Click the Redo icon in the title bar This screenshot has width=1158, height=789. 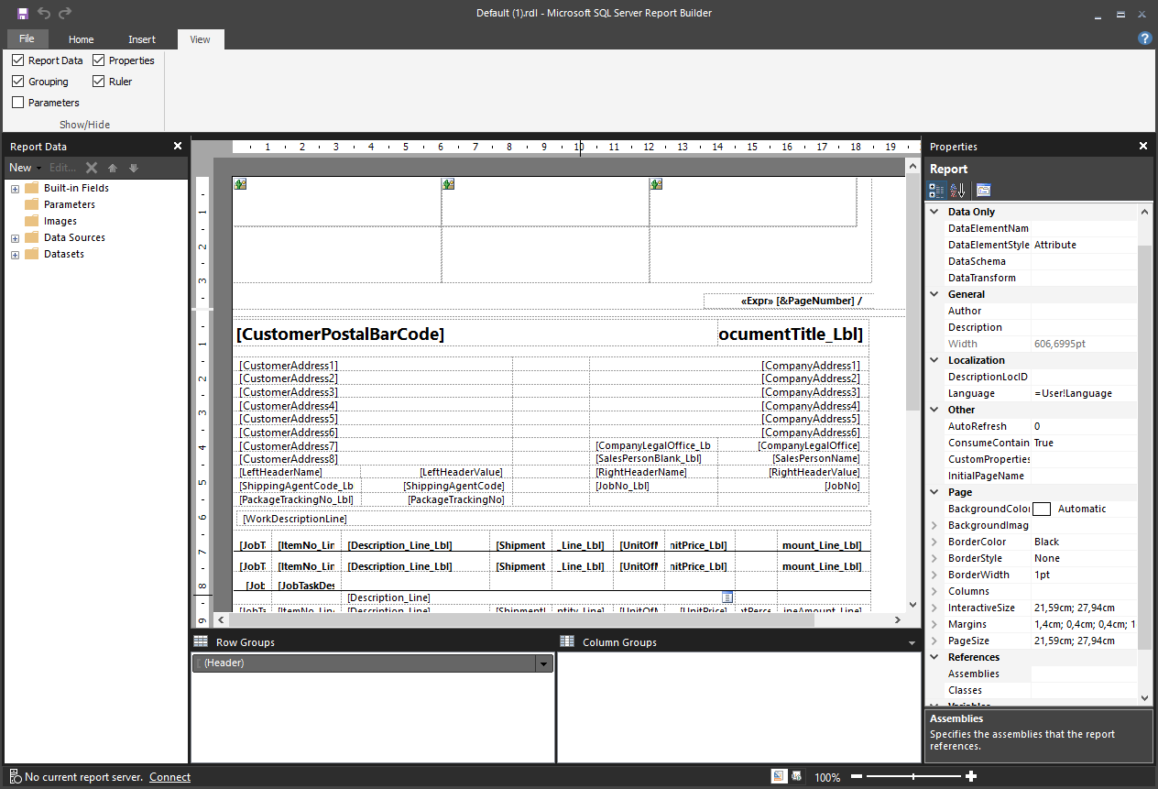(64, 13)
